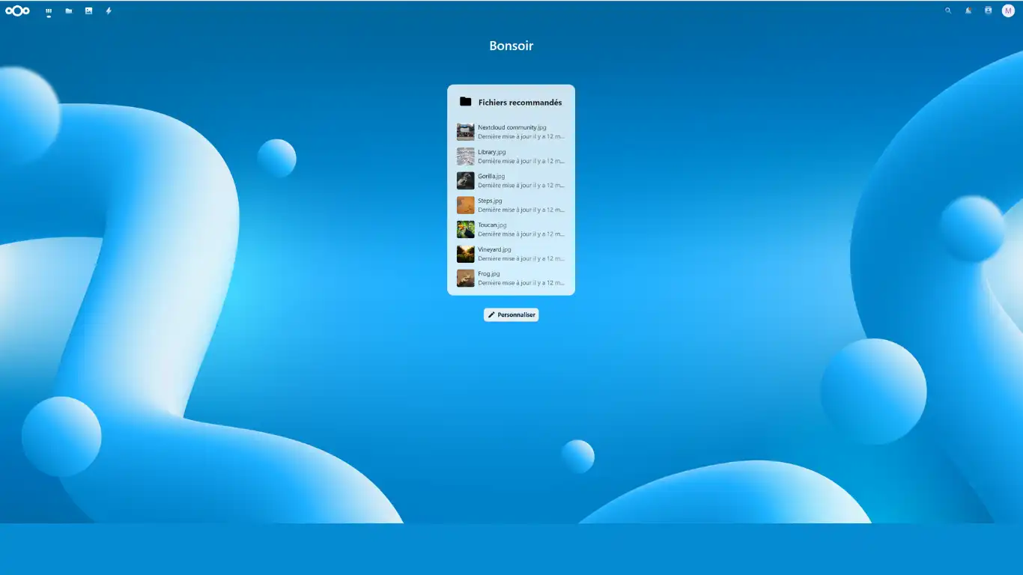This screenshot has width=1023, height=575.
Task: Select Steps.jpg in the list
Action: pyautogui.click(x=490, y=201)
